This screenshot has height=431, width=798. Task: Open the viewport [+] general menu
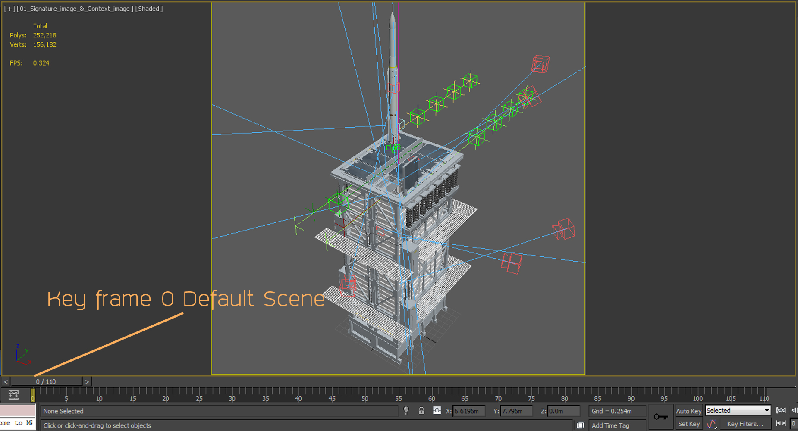point(9,9)
